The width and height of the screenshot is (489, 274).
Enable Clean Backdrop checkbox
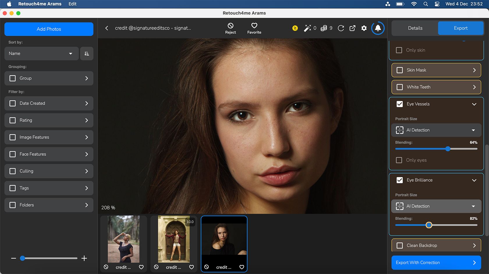(x=400, y=245)
